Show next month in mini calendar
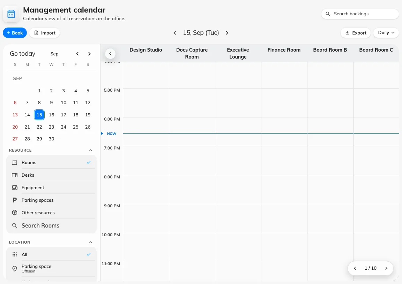 [x=89, y=54]
